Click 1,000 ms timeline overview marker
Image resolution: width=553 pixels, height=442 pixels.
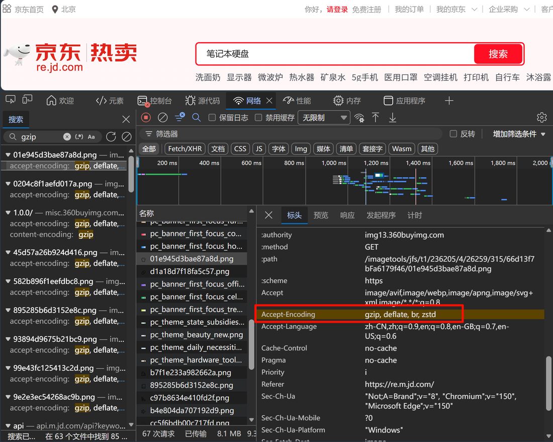point(334,163)
